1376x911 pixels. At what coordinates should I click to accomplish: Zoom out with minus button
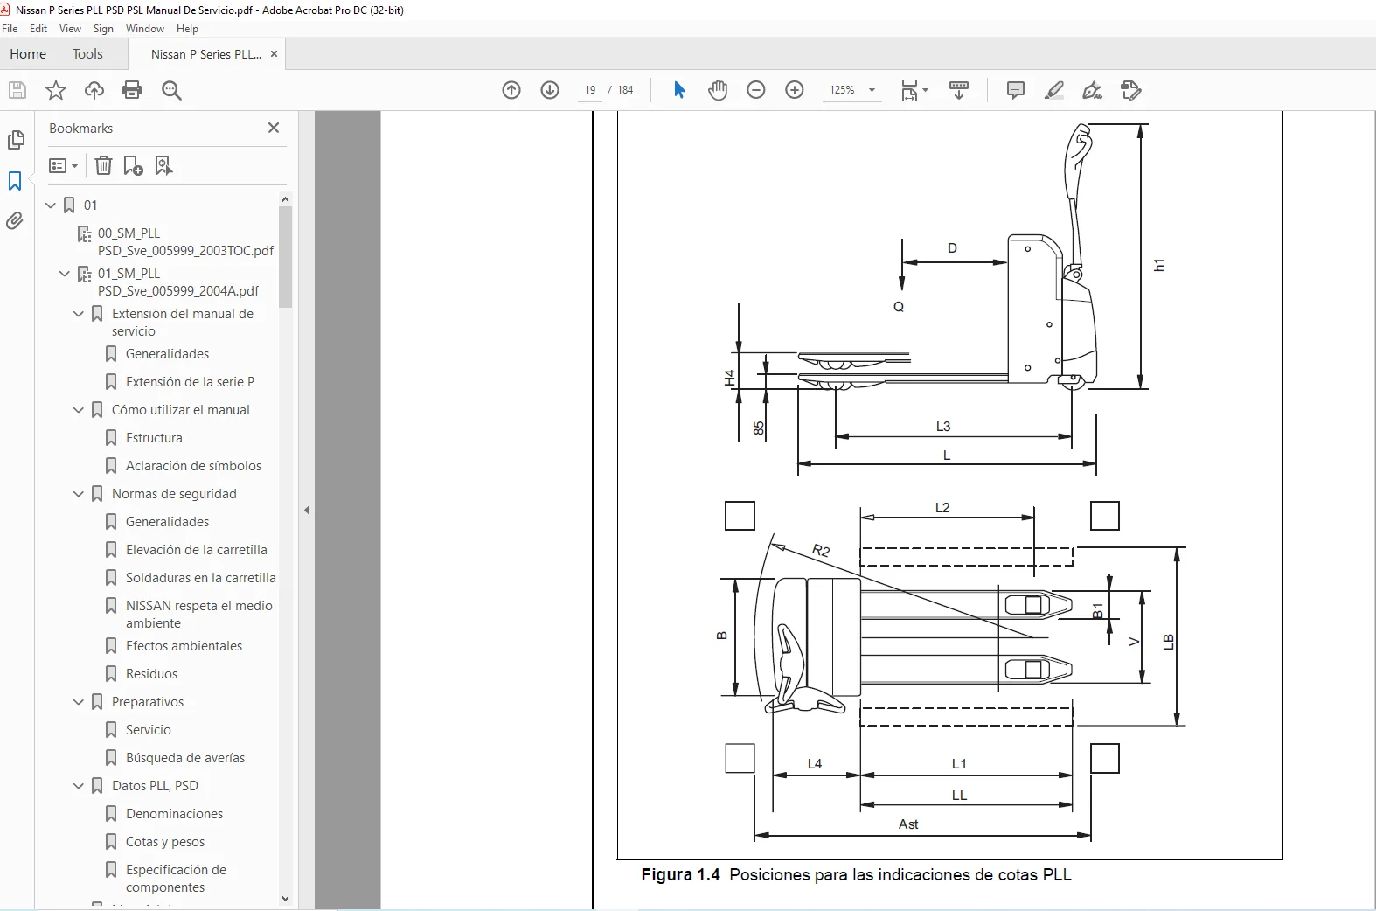[756, 90]
